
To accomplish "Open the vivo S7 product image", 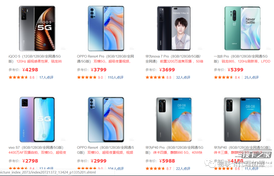I will click(x=37, y=120).
